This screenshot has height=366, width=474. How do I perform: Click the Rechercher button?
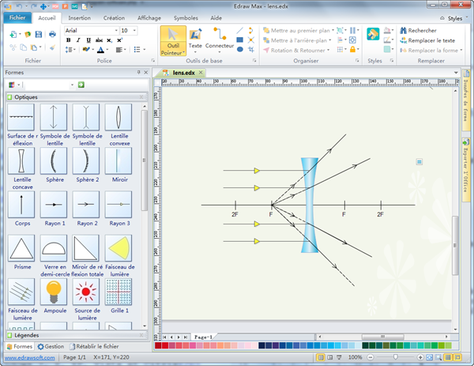[422, 30]
